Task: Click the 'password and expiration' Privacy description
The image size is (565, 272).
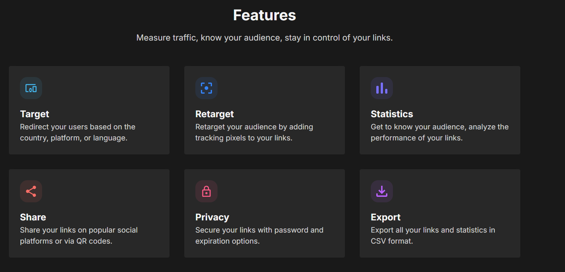Action: point(259,236)
